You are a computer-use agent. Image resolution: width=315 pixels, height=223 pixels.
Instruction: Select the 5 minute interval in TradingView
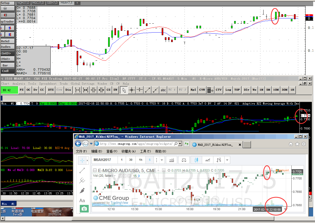click(150, 160)
